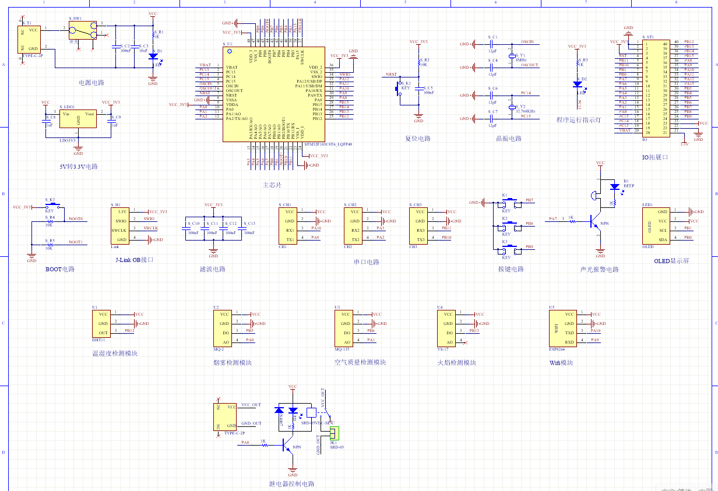Select the JK1 SRD-05 relay terminal
The image size is (718, 491).
pos(334,433)
